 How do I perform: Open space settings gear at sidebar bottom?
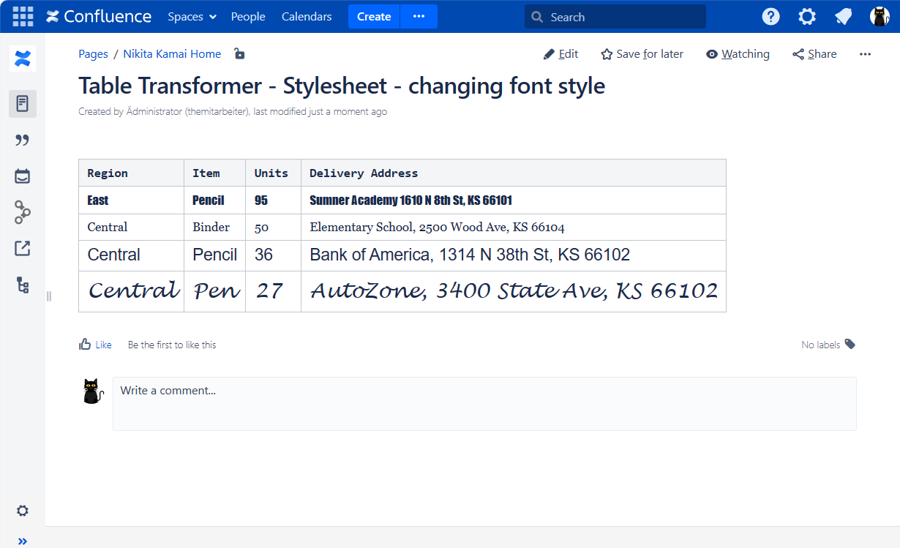[x=23, y=511]
